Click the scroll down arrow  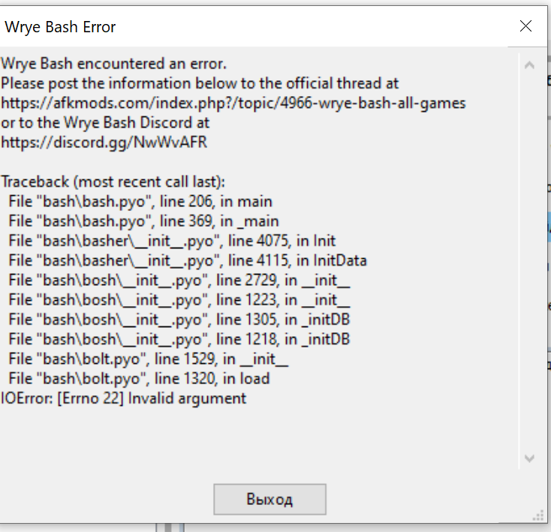[x=529, y=458]
